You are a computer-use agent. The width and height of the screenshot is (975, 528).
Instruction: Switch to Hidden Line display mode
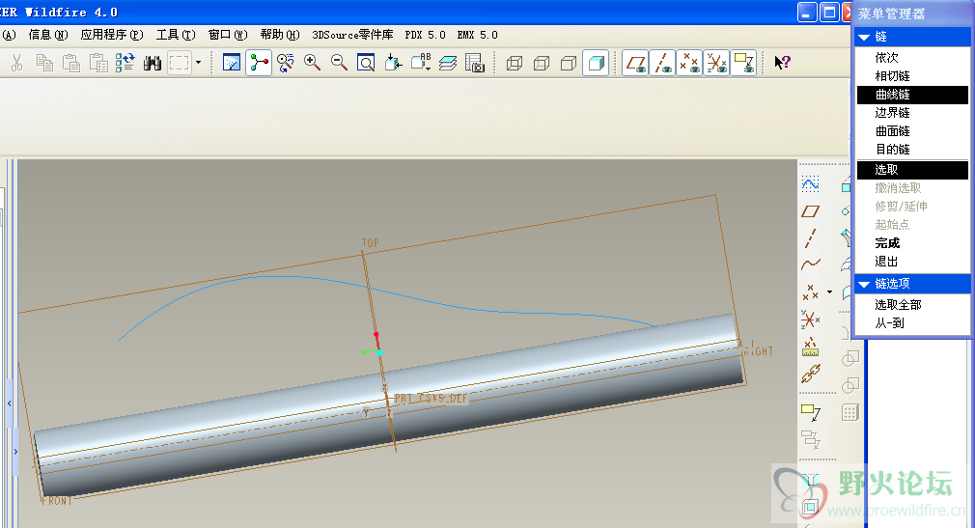542,63
